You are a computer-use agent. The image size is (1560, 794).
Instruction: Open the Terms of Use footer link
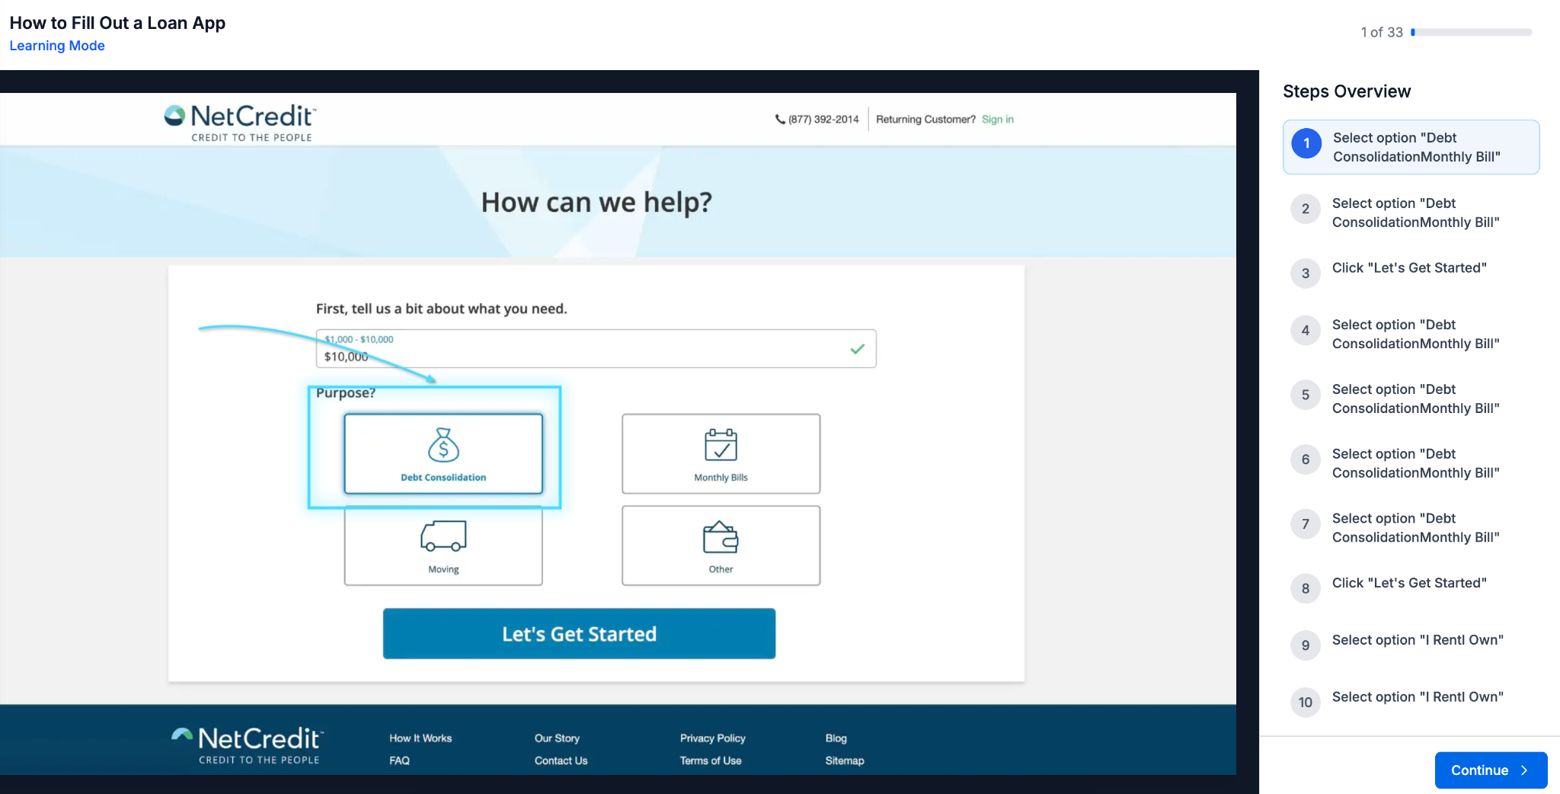(710, 760)
